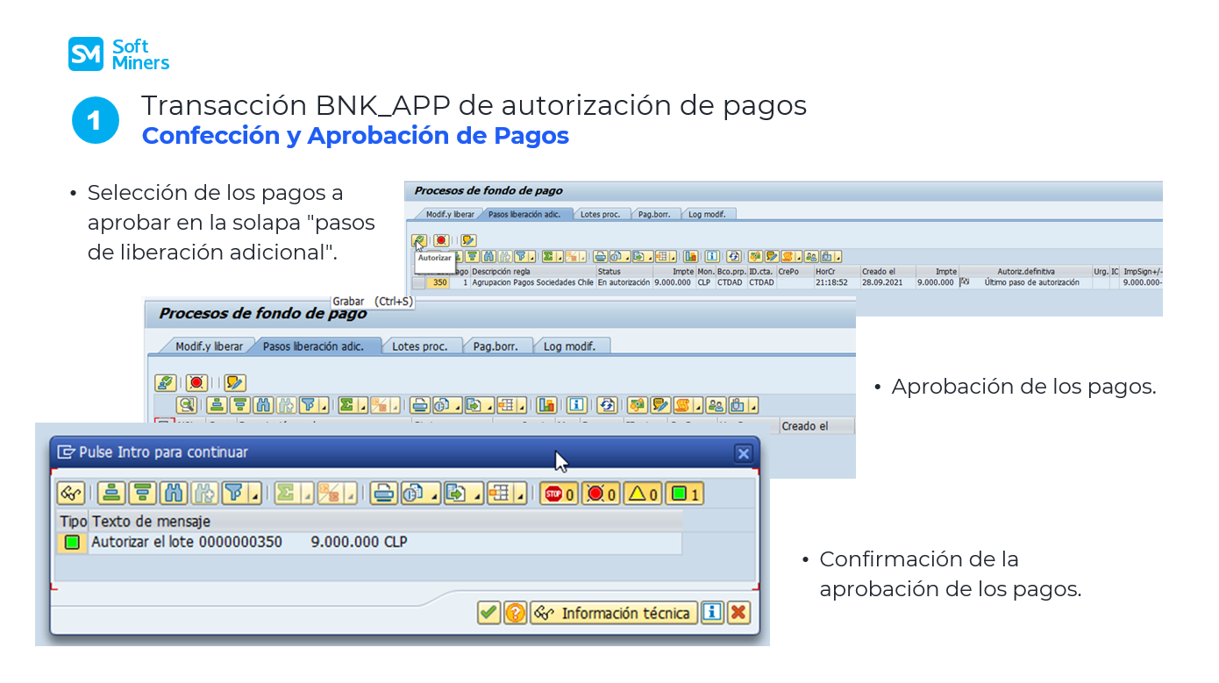1219x683 pixels.
Task: Click the print icon in dialog toolbar
Action: point(383,494)
